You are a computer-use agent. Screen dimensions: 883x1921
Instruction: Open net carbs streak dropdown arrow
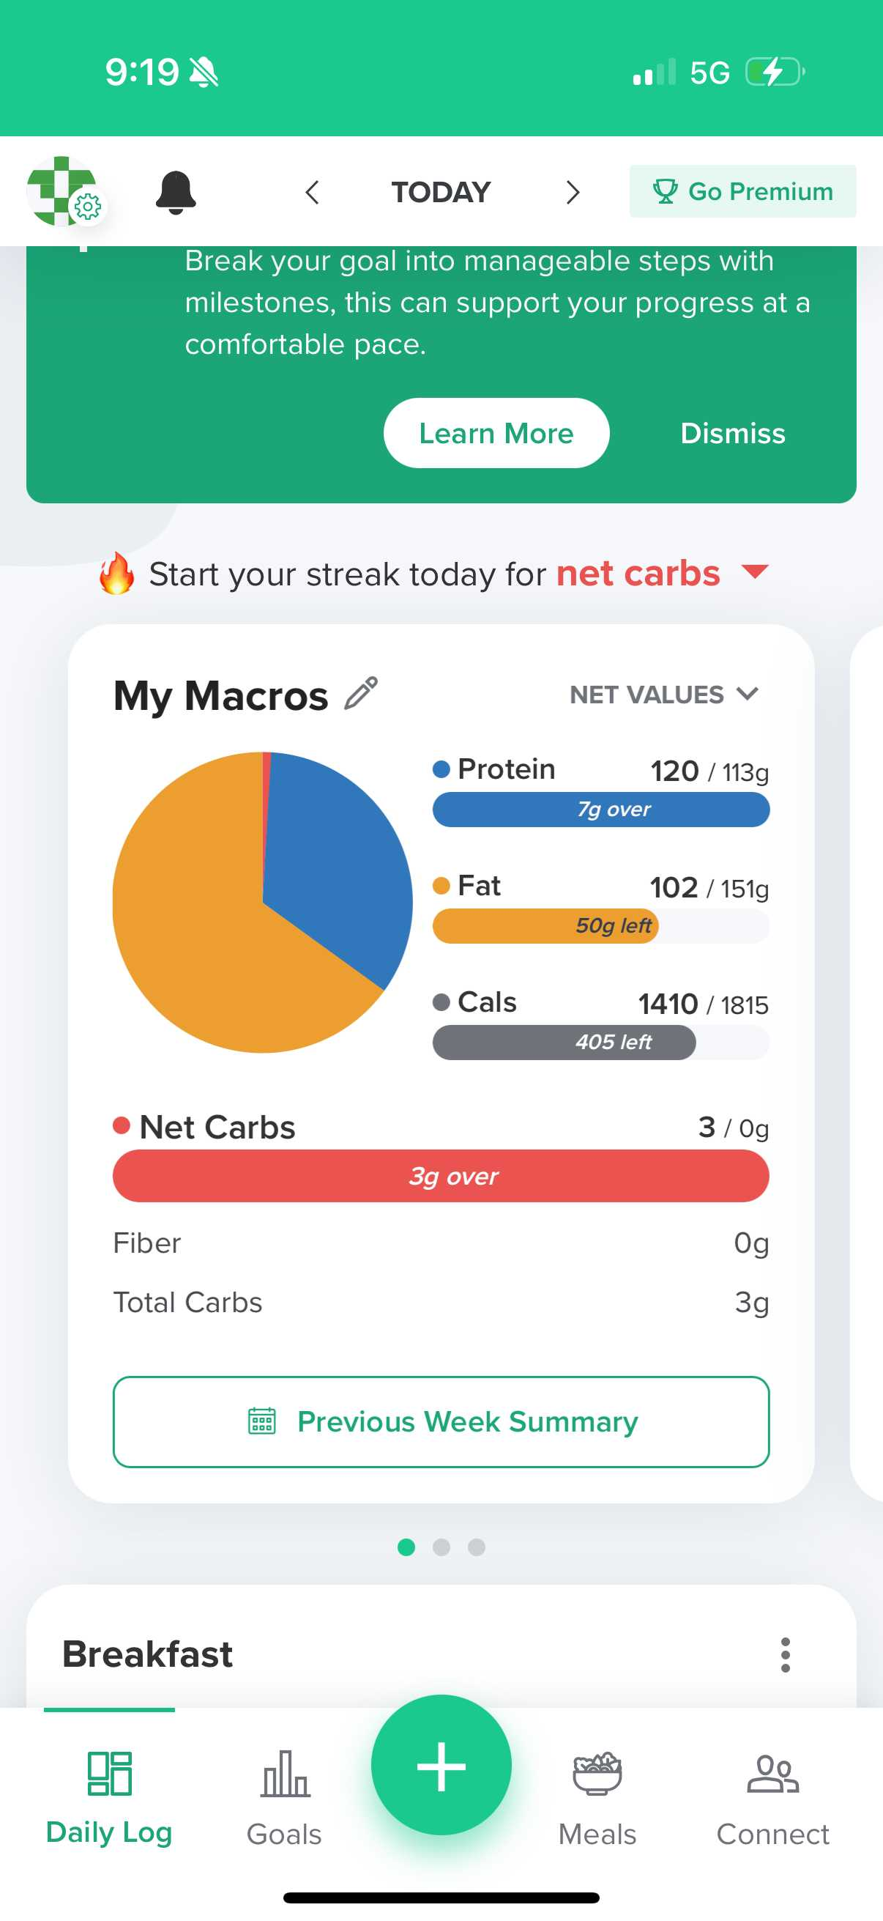click(756, 572)
